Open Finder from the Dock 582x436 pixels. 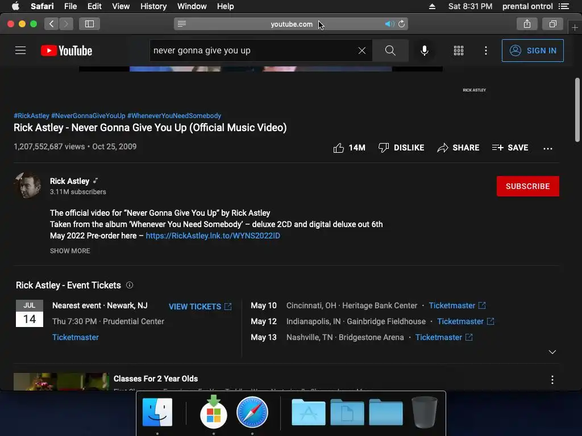[157, 412]
